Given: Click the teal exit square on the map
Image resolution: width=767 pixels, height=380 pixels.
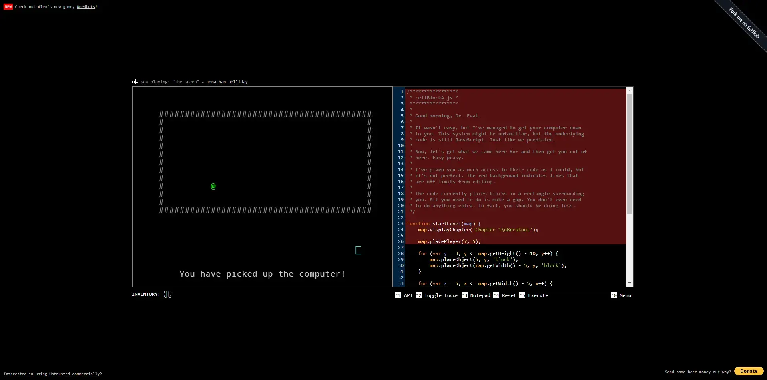Looking at the screenshot, I should (358, 250).
